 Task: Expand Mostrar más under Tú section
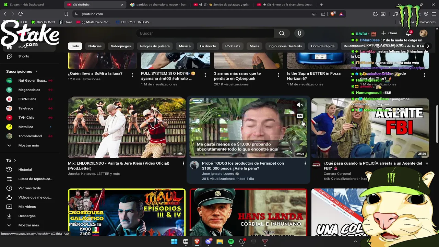29,225
